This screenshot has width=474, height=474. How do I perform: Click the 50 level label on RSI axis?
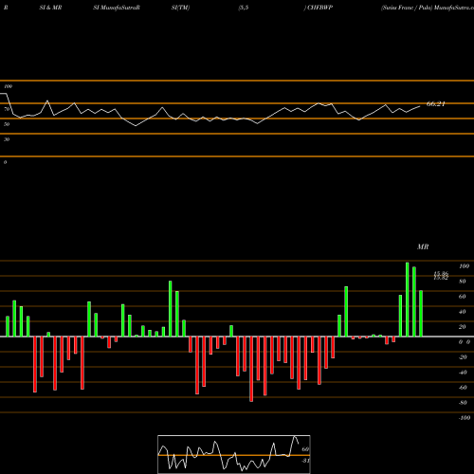coord(7,124)
